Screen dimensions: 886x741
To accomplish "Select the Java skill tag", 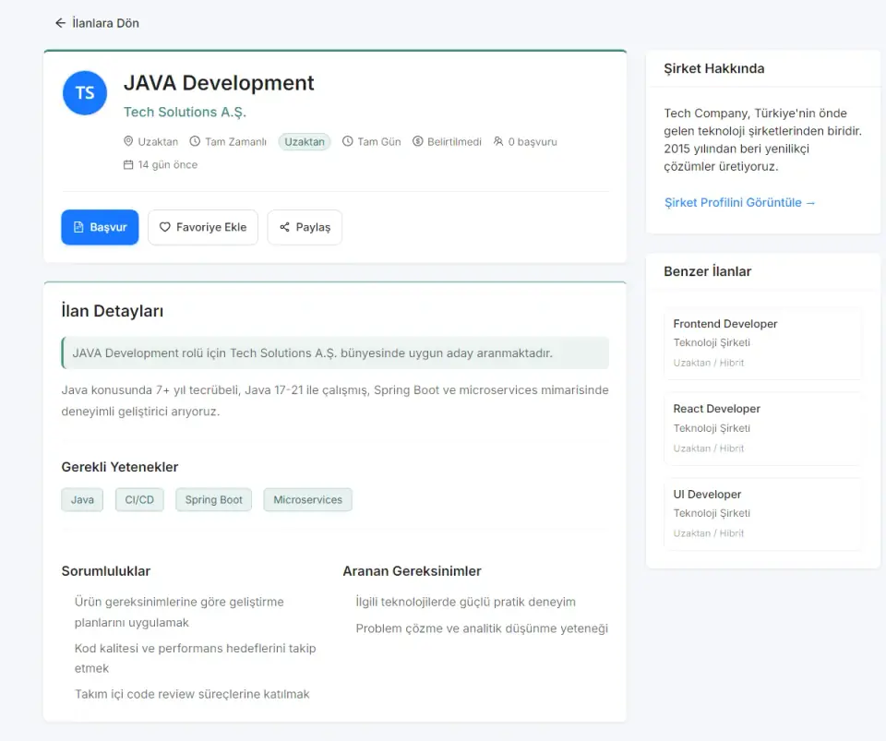I will [82, 500].
